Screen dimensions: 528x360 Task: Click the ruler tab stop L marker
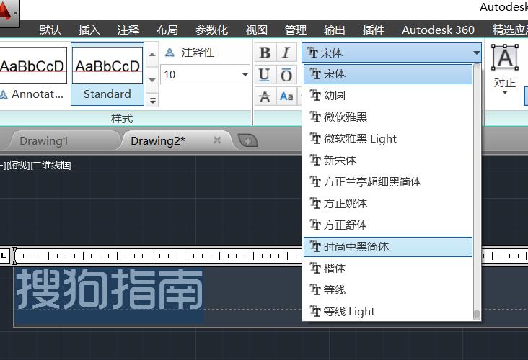(4, 256)
